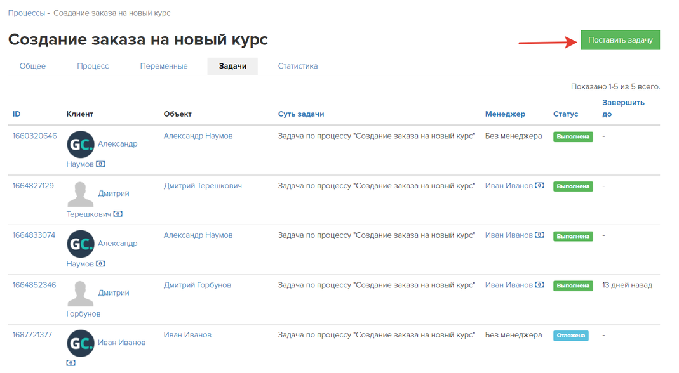Click money icon next to client Терешкович

point(118,214)
